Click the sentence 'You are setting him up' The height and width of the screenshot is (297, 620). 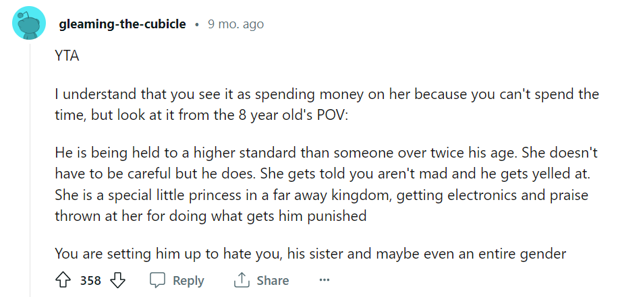[x=310, y=253]
